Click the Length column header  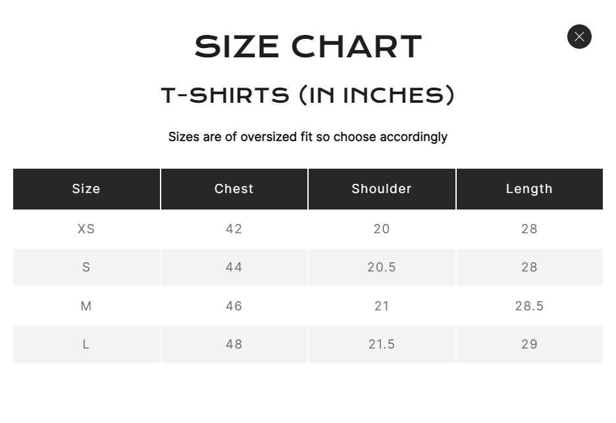pos(529,189)
